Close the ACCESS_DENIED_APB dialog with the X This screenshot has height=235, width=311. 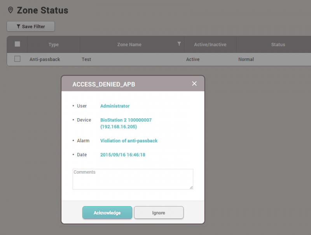pos(194,84)
